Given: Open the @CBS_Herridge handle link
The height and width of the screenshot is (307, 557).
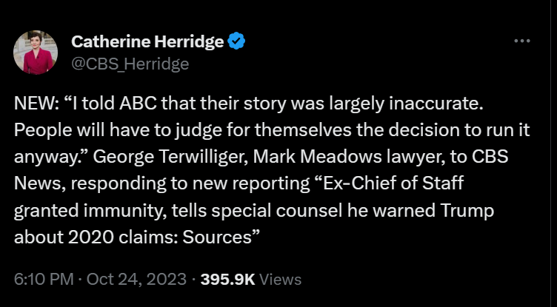Looking at the screenshot, I should pyautogui.click(x=130, y=64).
